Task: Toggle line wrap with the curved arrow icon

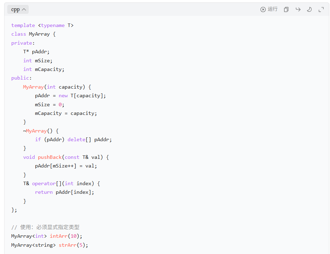Action: [x=298, y=9]
